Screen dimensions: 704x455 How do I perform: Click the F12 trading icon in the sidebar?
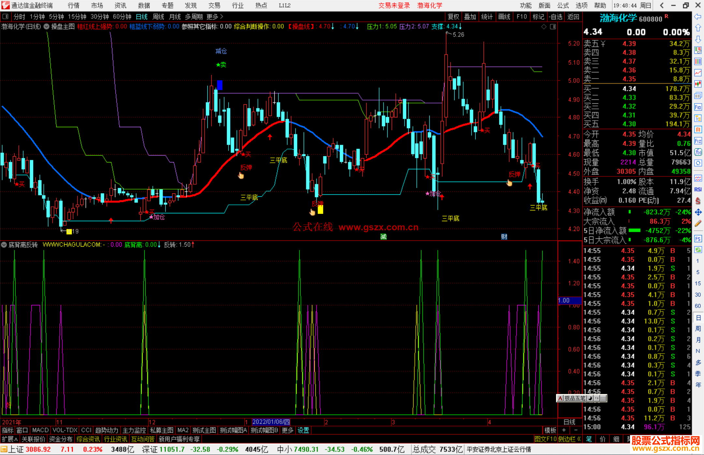pos(698,141)
